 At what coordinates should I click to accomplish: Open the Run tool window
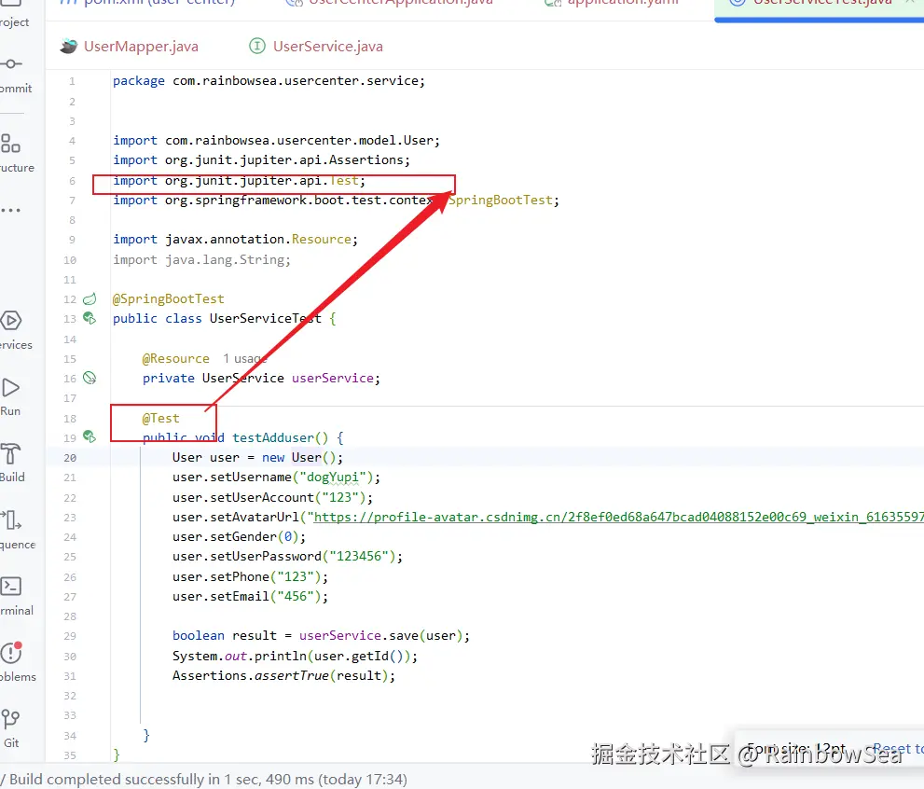click(x=11, y=395)
